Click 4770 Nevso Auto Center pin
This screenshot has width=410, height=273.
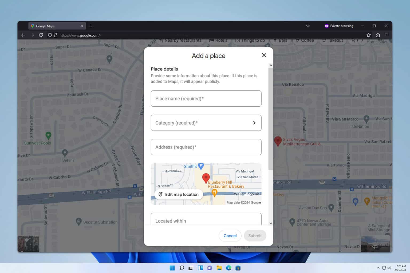point(292,222)
